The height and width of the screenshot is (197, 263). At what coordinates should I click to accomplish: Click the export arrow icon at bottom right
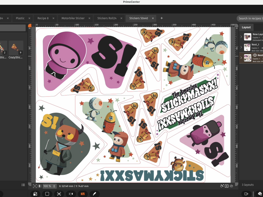click(x=246, y=194)
